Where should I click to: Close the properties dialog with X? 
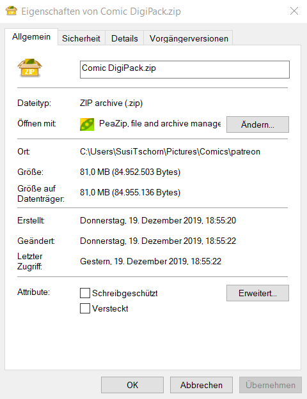[294, 11]
